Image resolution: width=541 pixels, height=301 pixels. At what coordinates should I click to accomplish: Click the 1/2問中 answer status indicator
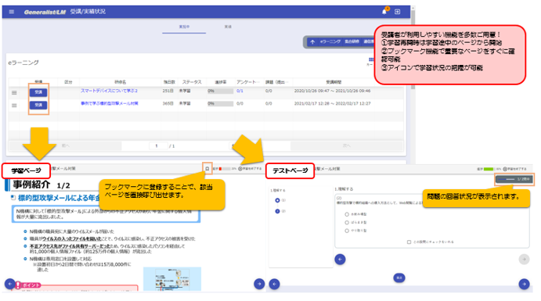tap(514, 180)
